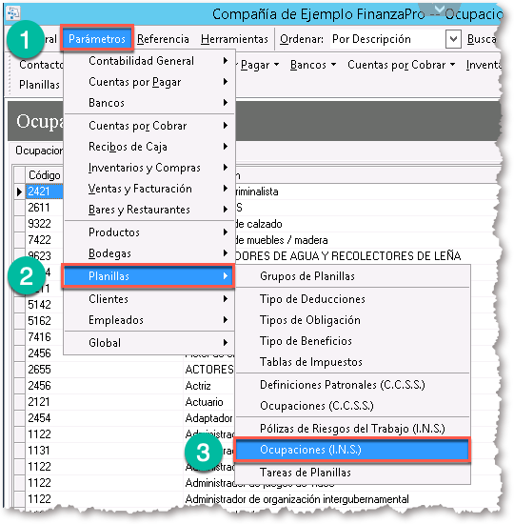This screenshot has height=524, width=514.
Task: Expand the Clientes submenu
Action: (149, 299)
